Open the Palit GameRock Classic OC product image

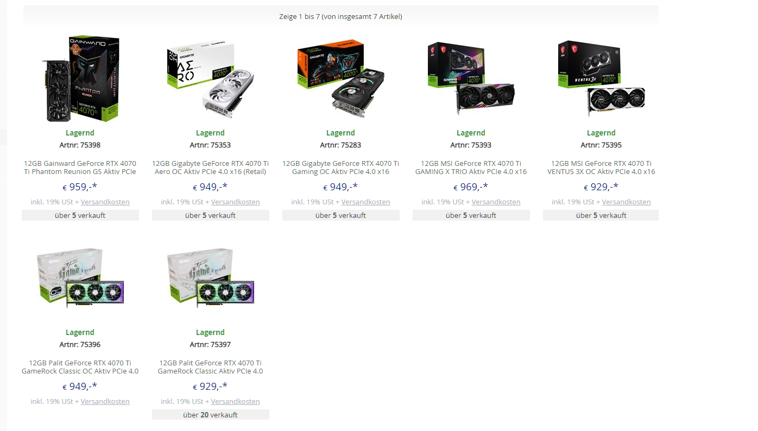click(80, 278)
